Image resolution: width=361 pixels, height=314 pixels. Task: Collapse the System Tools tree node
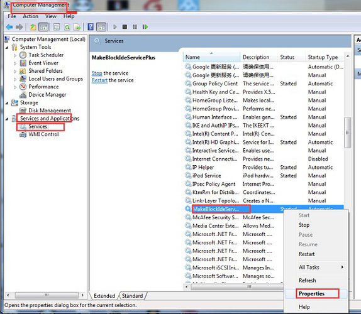pyautogui.click(x=7, y=48)
